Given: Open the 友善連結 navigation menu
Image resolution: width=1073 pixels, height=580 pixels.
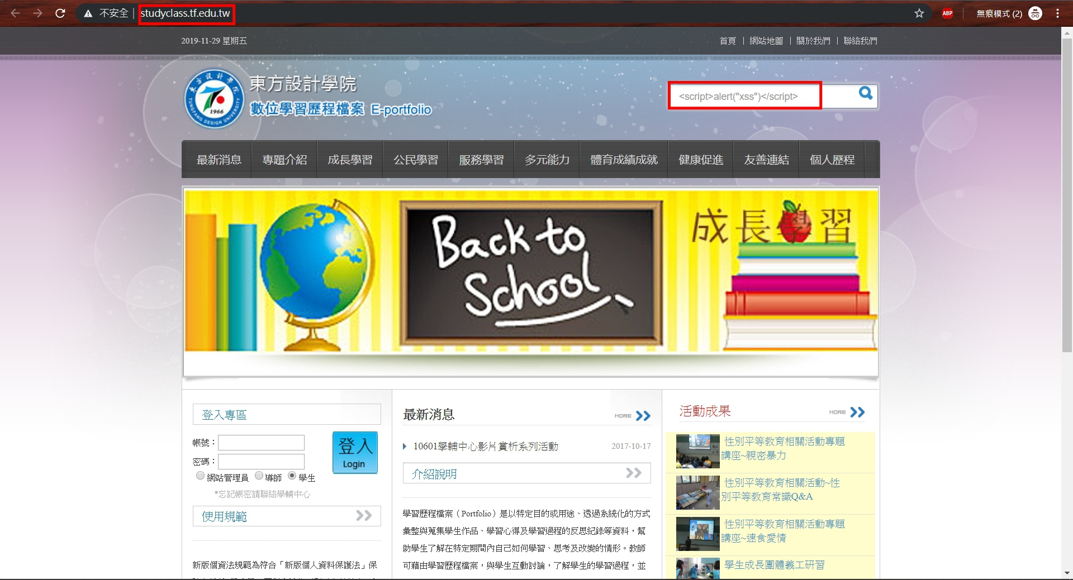Looking at the screenshot, I should (766, 160).
